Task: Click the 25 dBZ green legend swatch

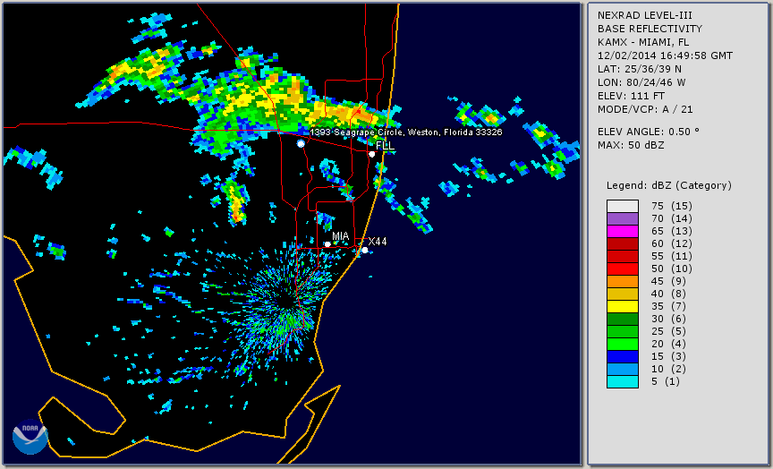Action: pyautogui.click(x=623, y=332)
